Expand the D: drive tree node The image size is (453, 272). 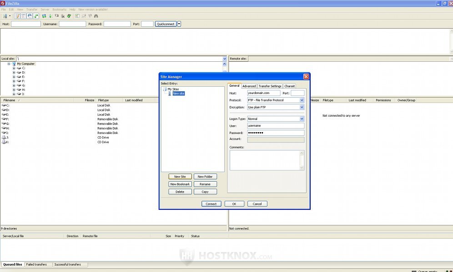14,72
